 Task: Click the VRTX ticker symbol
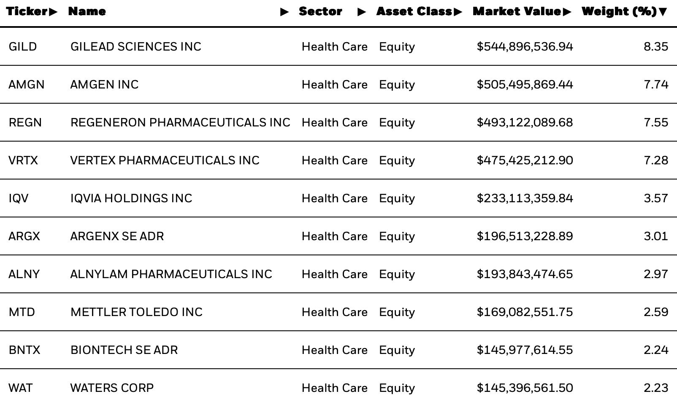[x=23, y=160]
